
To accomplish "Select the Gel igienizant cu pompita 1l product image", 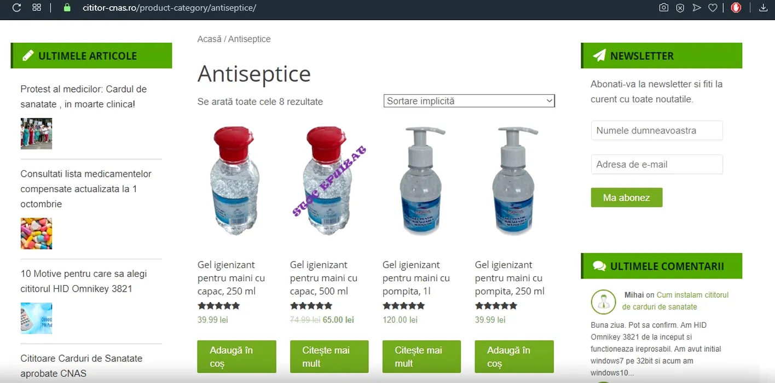I will click(421, 181).
